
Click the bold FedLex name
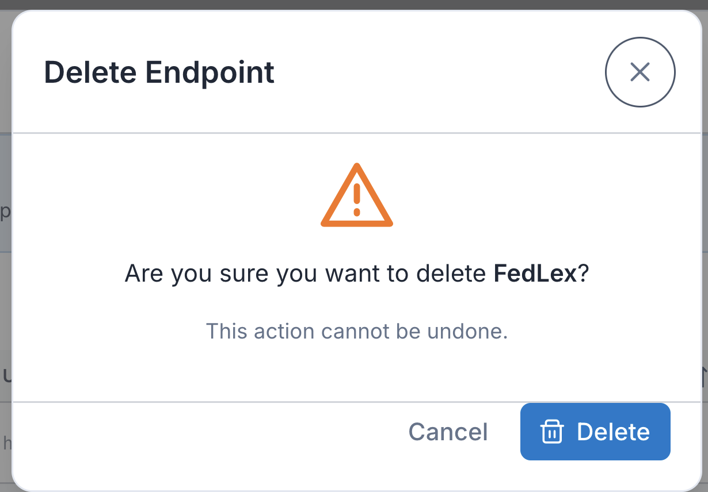[535, 274]
